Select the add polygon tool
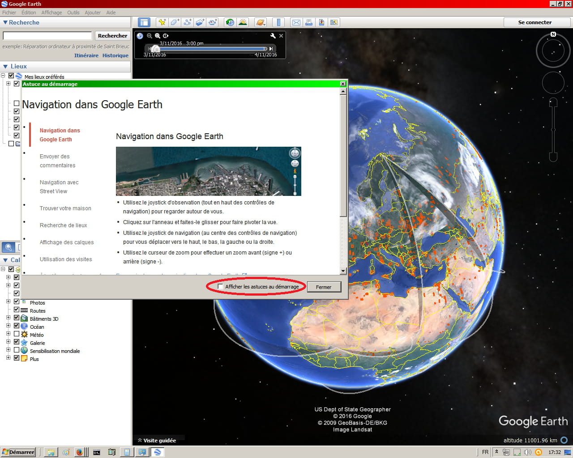Image resolution: width=573 pixels, height=458 pixels. (175, 22)
